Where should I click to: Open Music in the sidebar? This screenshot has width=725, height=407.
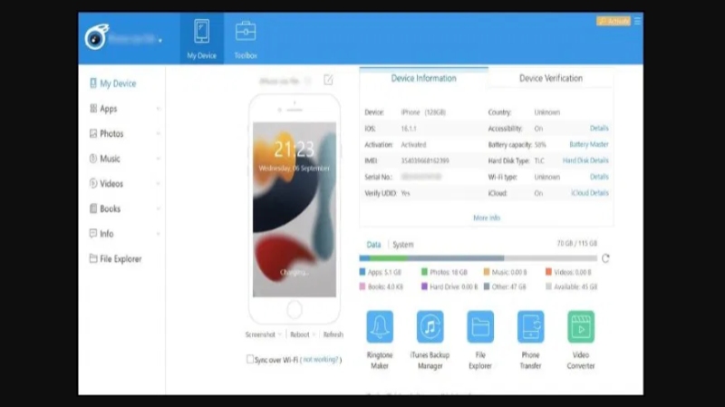[x=104, y=159]
